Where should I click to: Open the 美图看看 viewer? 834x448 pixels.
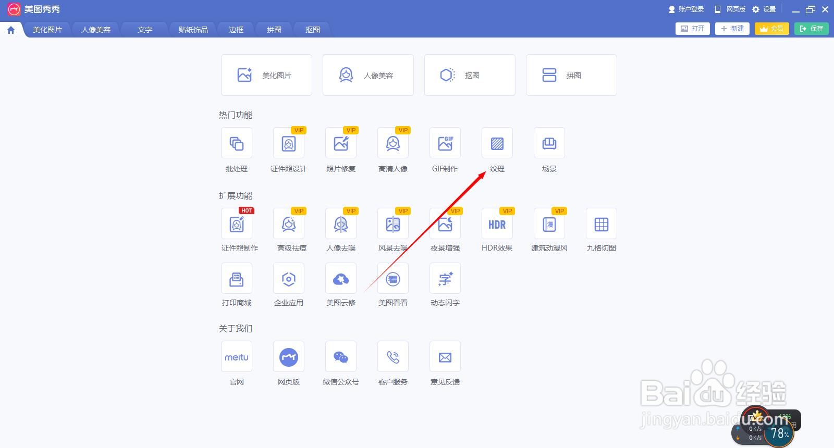[x=393, y=279]
